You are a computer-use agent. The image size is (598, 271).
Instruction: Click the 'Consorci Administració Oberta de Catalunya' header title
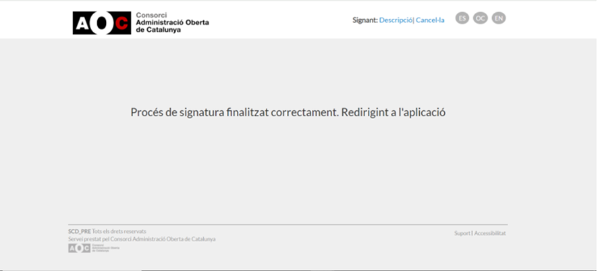(x=172, y=22)
